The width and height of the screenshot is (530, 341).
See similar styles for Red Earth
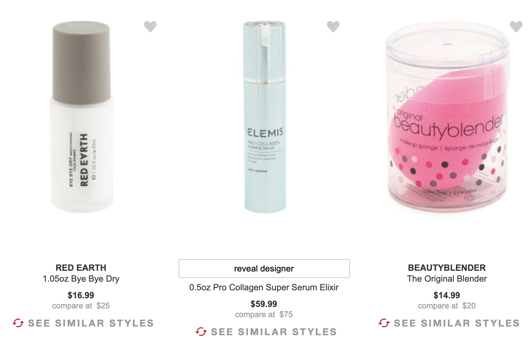[83, 323]
